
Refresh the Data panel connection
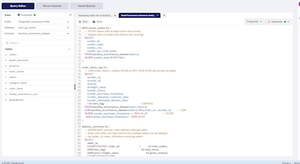click(x=70, y=15)
